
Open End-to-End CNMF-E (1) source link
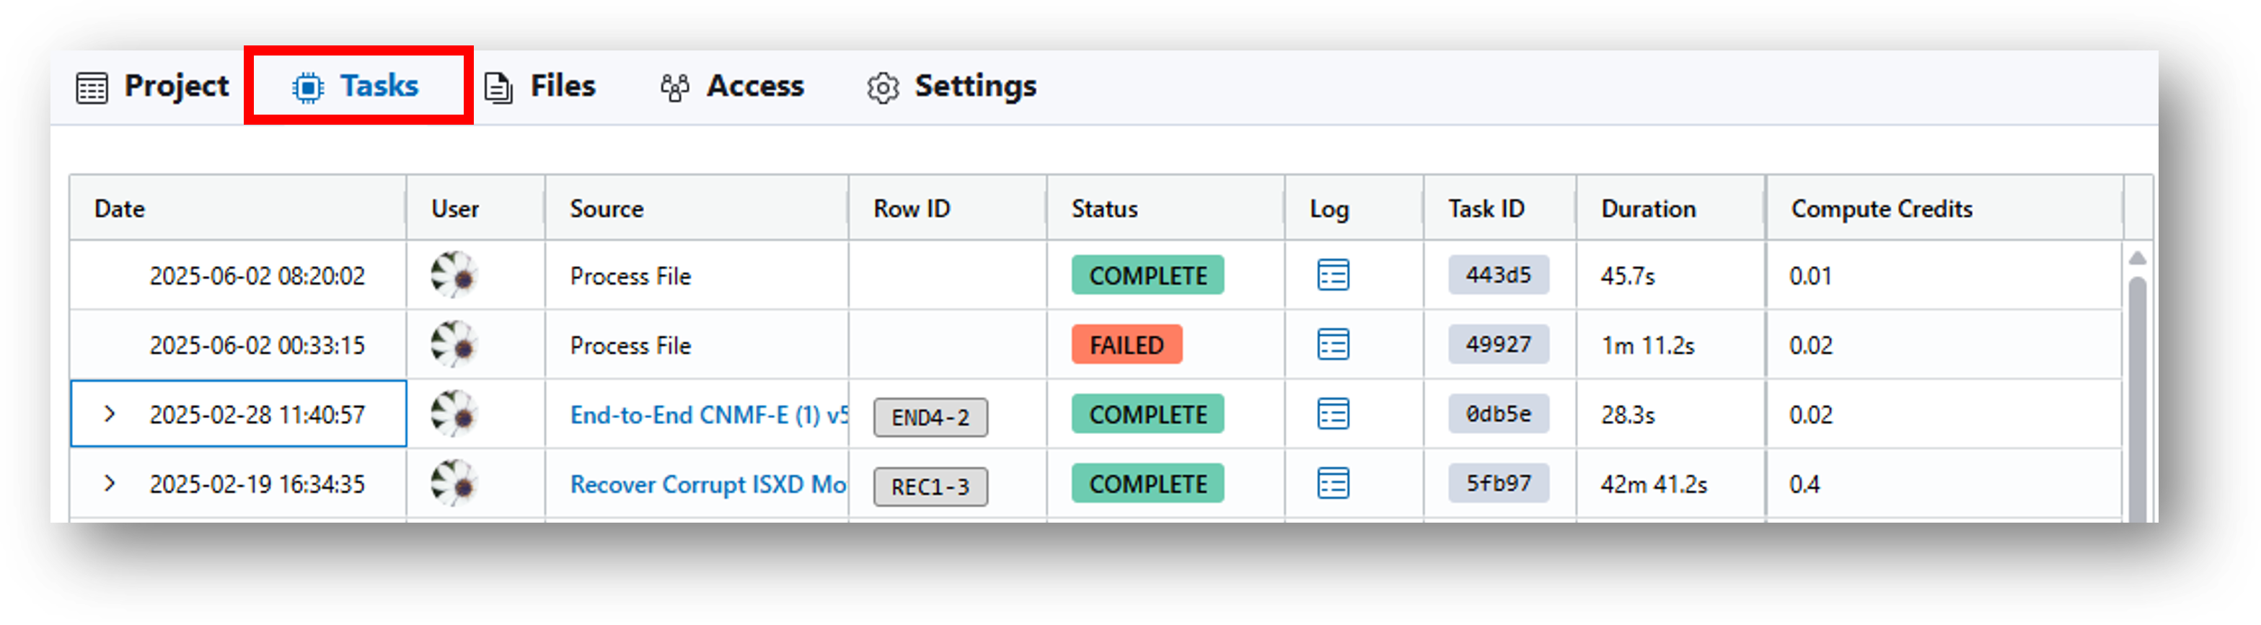point(709,415)
